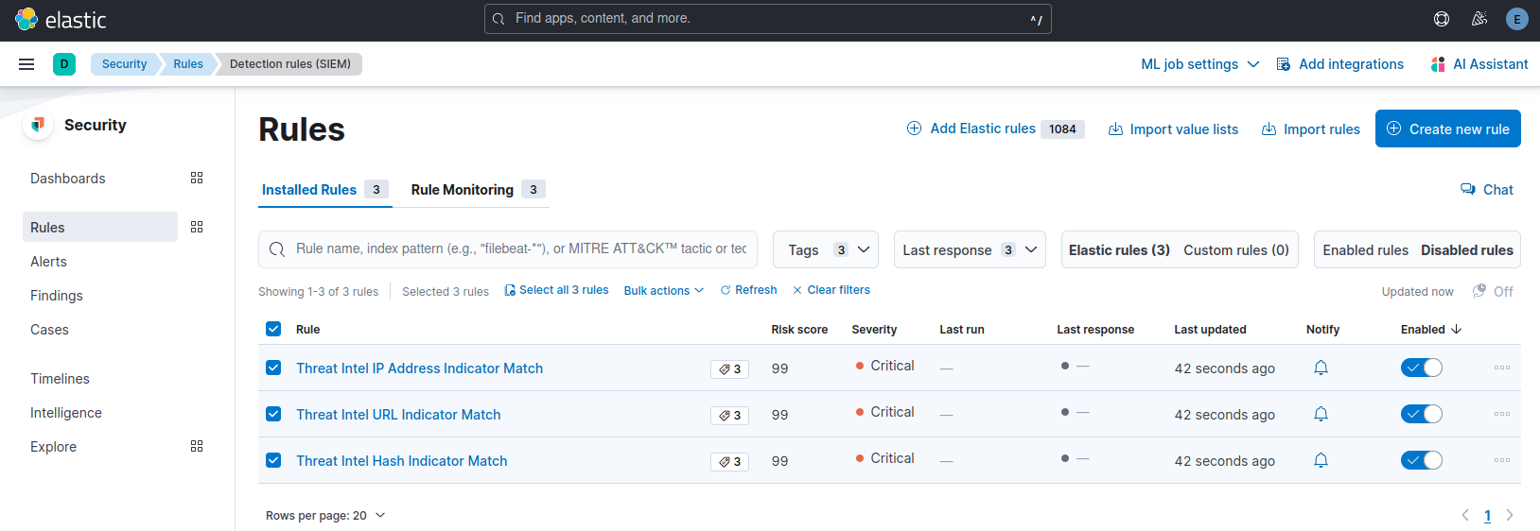1540x531 pixels.
Task: Open Rules submenu grid icon
Action: 197,227
